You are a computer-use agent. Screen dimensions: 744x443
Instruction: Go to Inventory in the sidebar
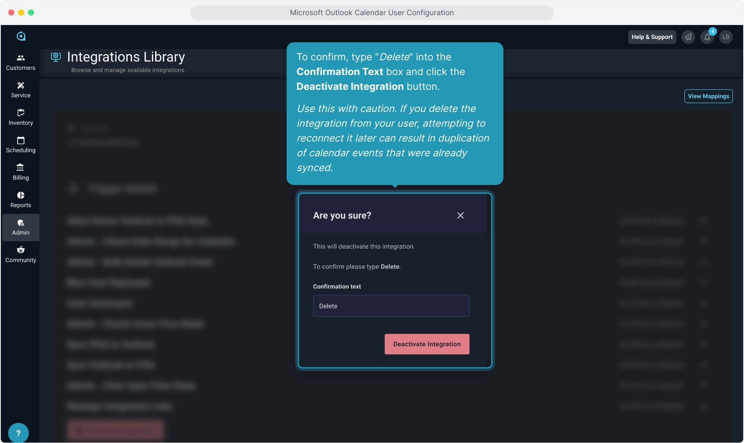pos(21,117)
